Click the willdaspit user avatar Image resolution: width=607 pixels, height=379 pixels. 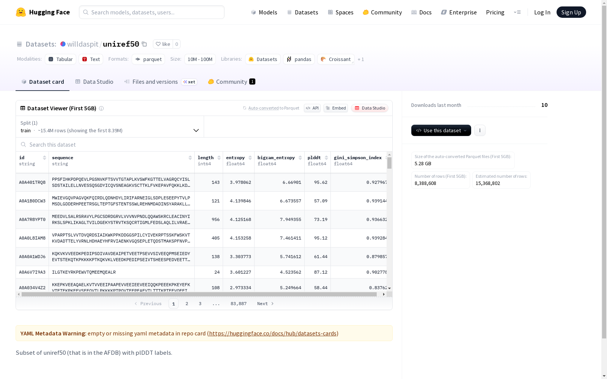[x=63, y=44]
